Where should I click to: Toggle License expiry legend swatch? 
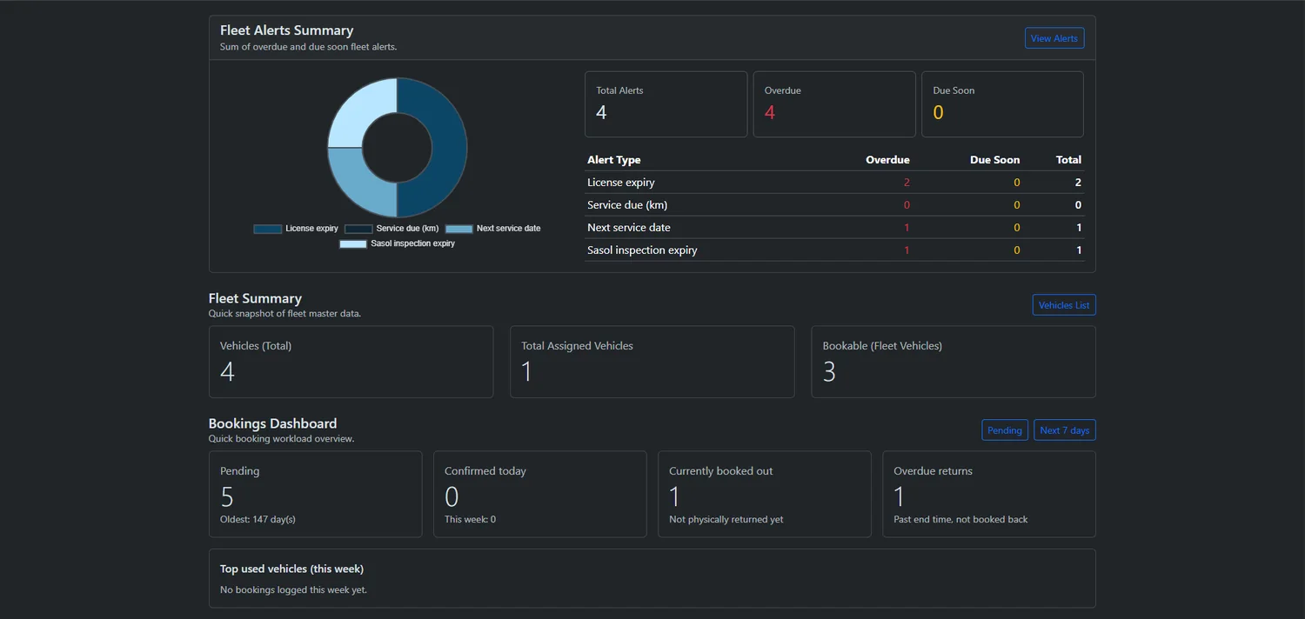(x=268, y=229)
